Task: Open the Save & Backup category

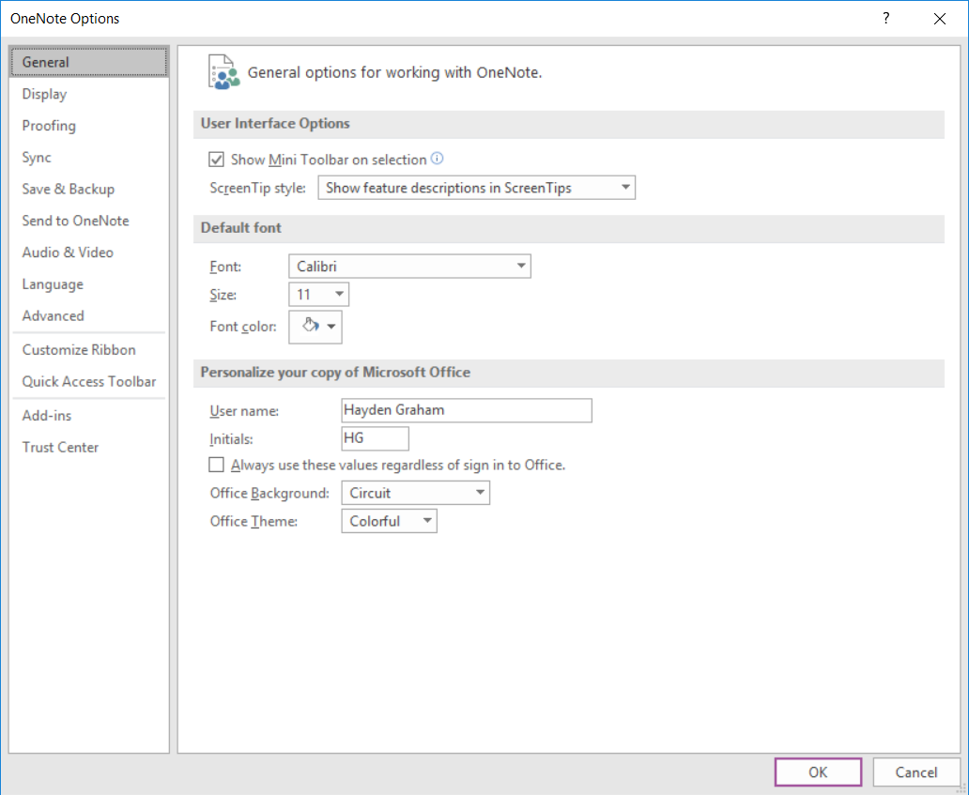Action: [x=89, y=189]
